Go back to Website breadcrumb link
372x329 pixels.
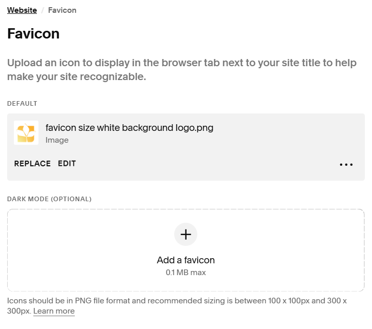[22, 10]
